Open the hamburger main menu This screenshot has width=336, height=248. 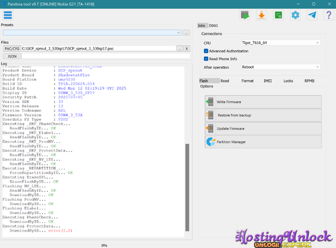pos(8,15)
